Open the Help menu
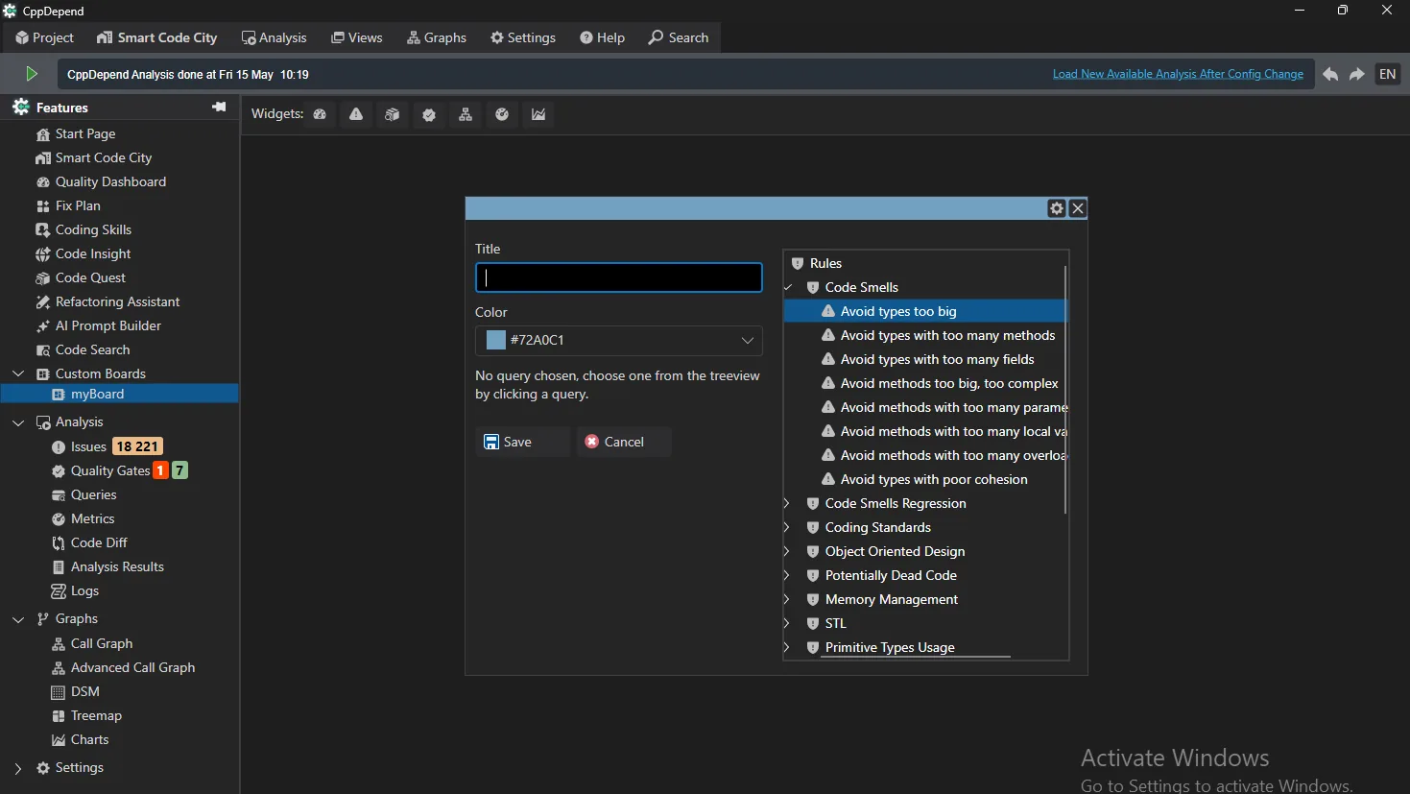Screen dimensions: 1410x794 [603, 37]
